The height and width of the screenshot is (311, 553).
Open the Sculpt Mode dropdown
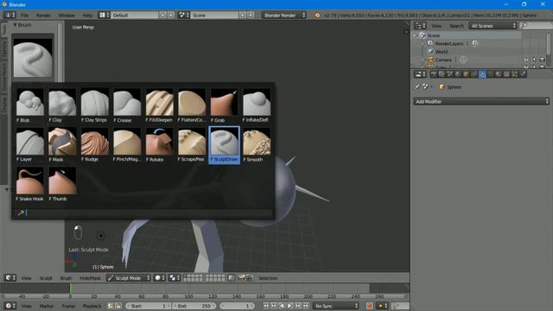pos(129,278)
